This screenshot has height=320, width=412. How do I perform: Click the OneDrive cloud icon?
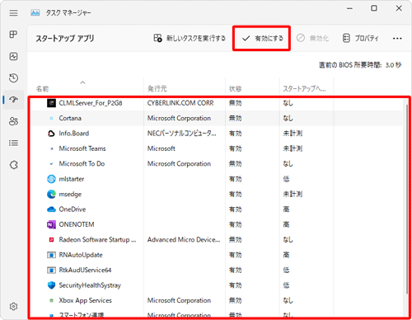point(51,209)
